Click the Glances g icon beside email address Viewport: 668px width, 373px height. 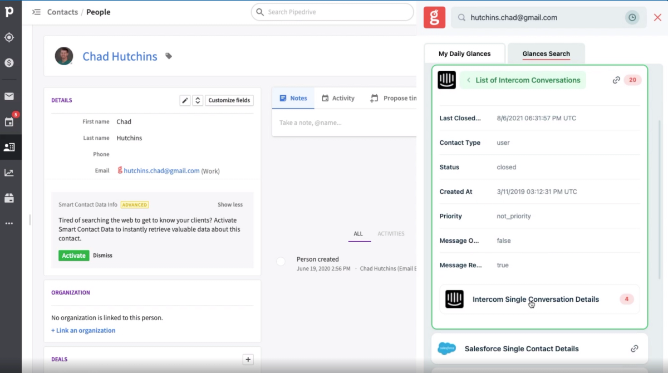[120, 170]
